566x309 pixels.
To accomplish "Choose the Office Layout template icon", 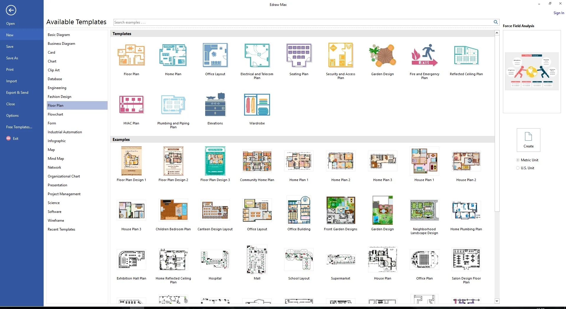I will pyautogui.click(x=215, y=55).
